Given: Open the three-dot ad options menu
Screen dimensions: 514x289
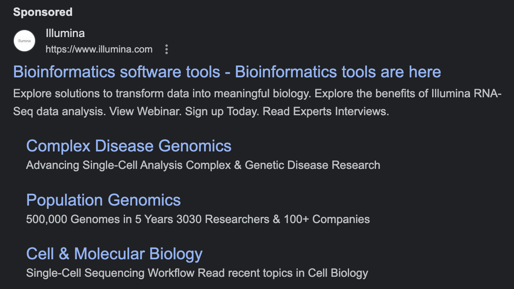Looking at the screenshot, I should pos(166,50).
